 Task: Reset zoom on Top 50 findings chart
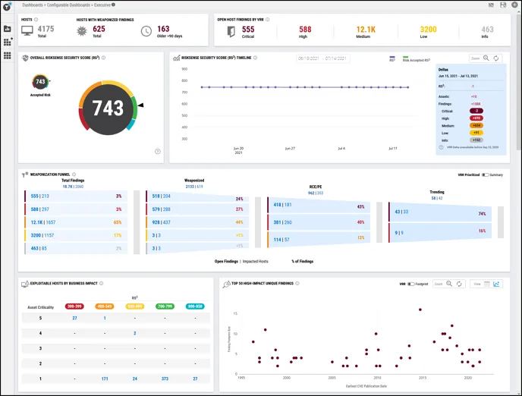pos(459,284)
